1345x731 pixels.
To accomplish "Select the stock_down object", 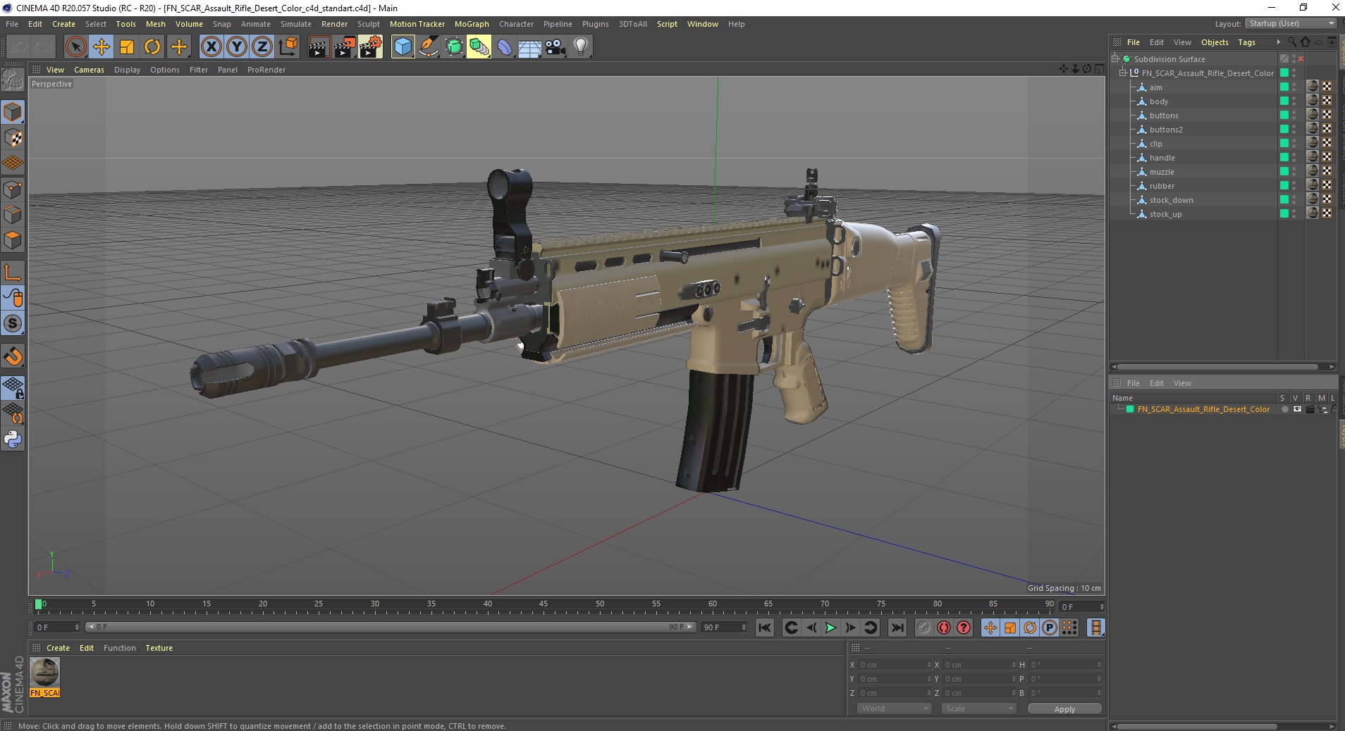I will coord(1171,200).
